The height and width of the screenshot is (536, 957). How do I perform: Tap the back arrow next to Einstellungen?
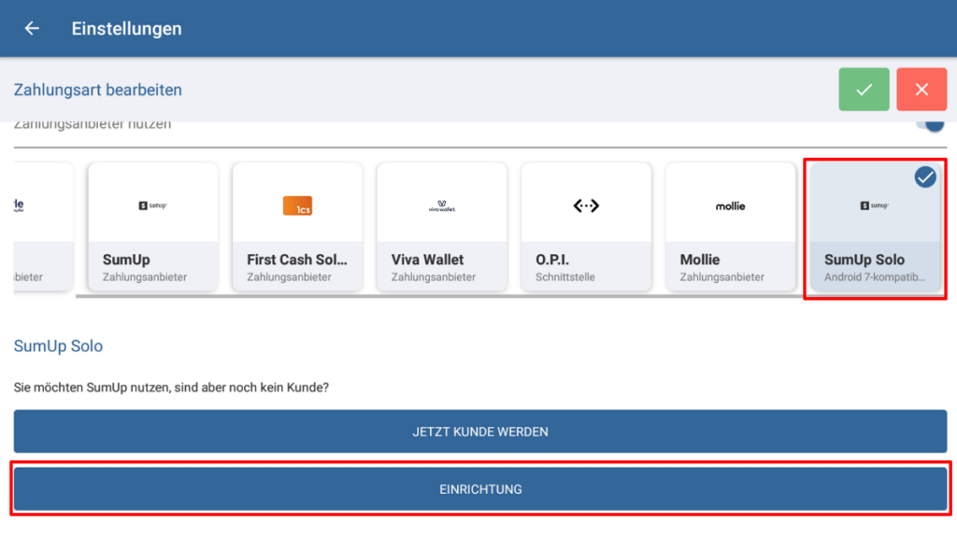point(32,29)
